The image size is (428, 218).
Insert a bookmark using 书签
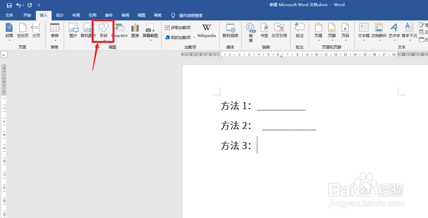click(x=264, y=31)
